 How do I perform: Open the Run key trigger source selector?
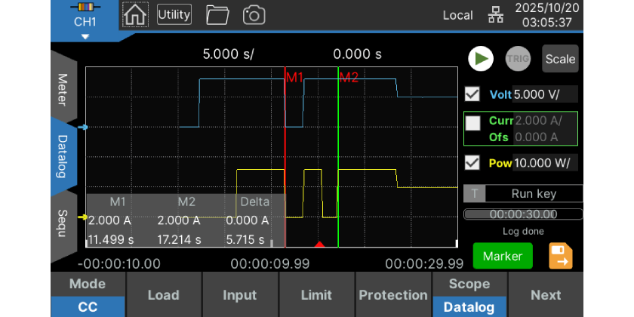coord(533,193)
